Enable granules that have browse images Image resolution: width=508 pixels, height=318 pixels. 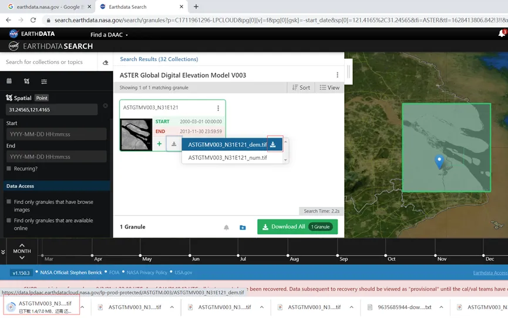9,202
